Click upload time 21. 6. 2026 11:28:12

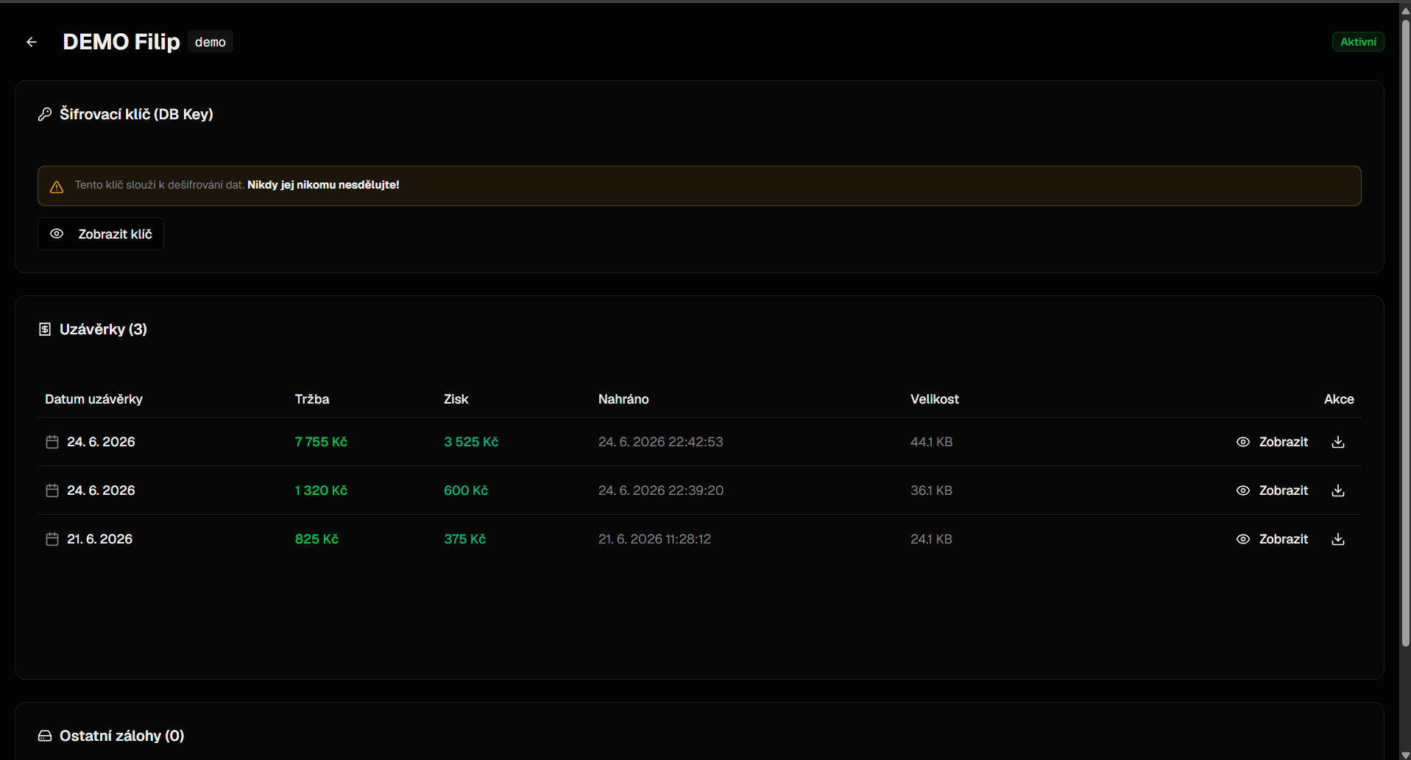[x=654, y=539]
